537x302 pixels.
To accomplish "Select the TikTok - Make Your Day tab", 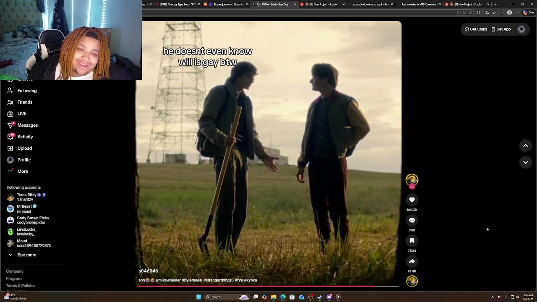I will point(274,4).
